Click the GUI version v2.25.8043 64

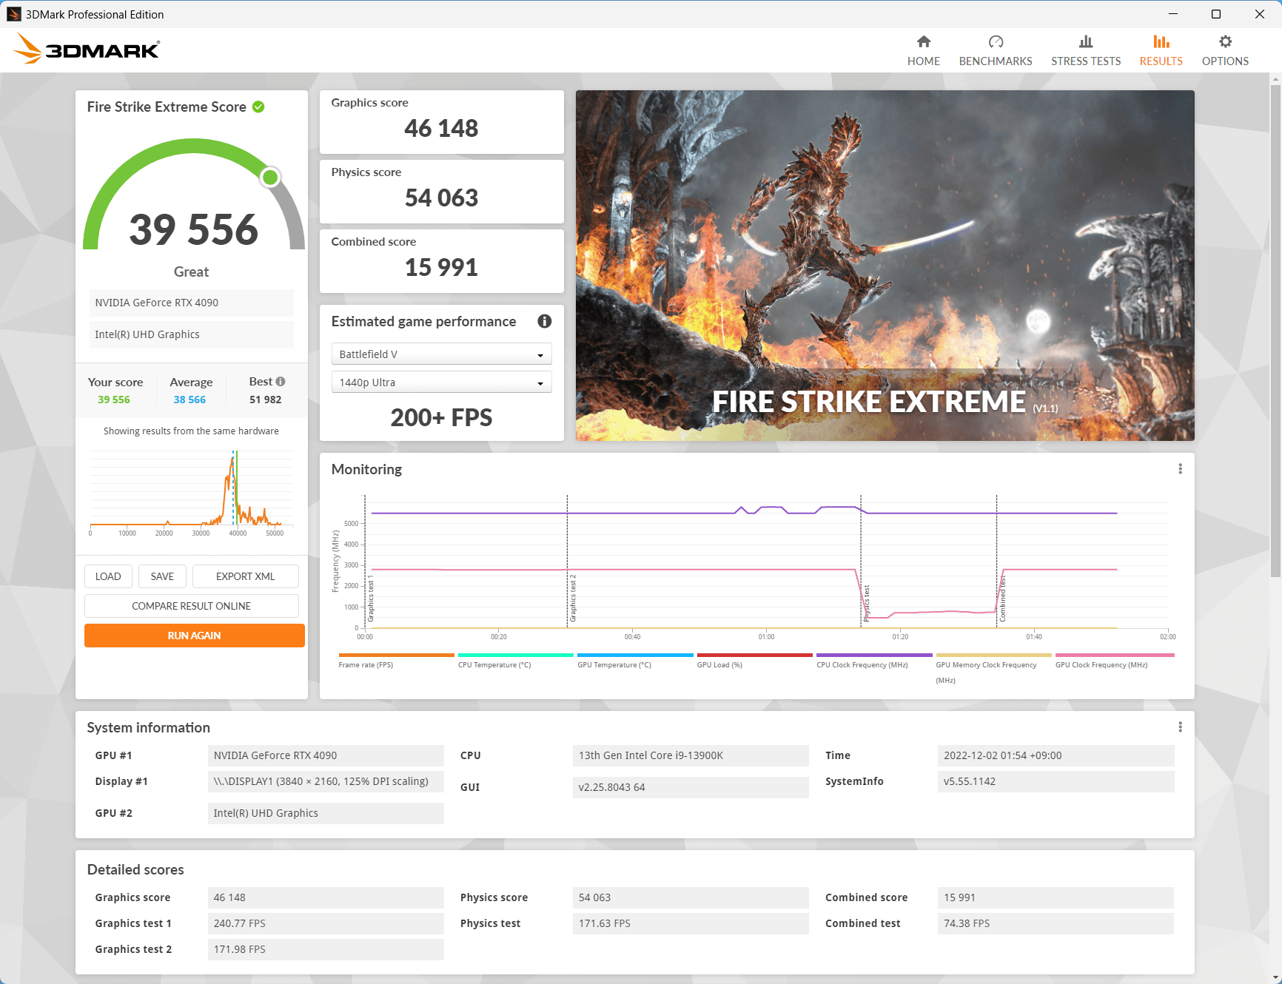click(691, 787)
